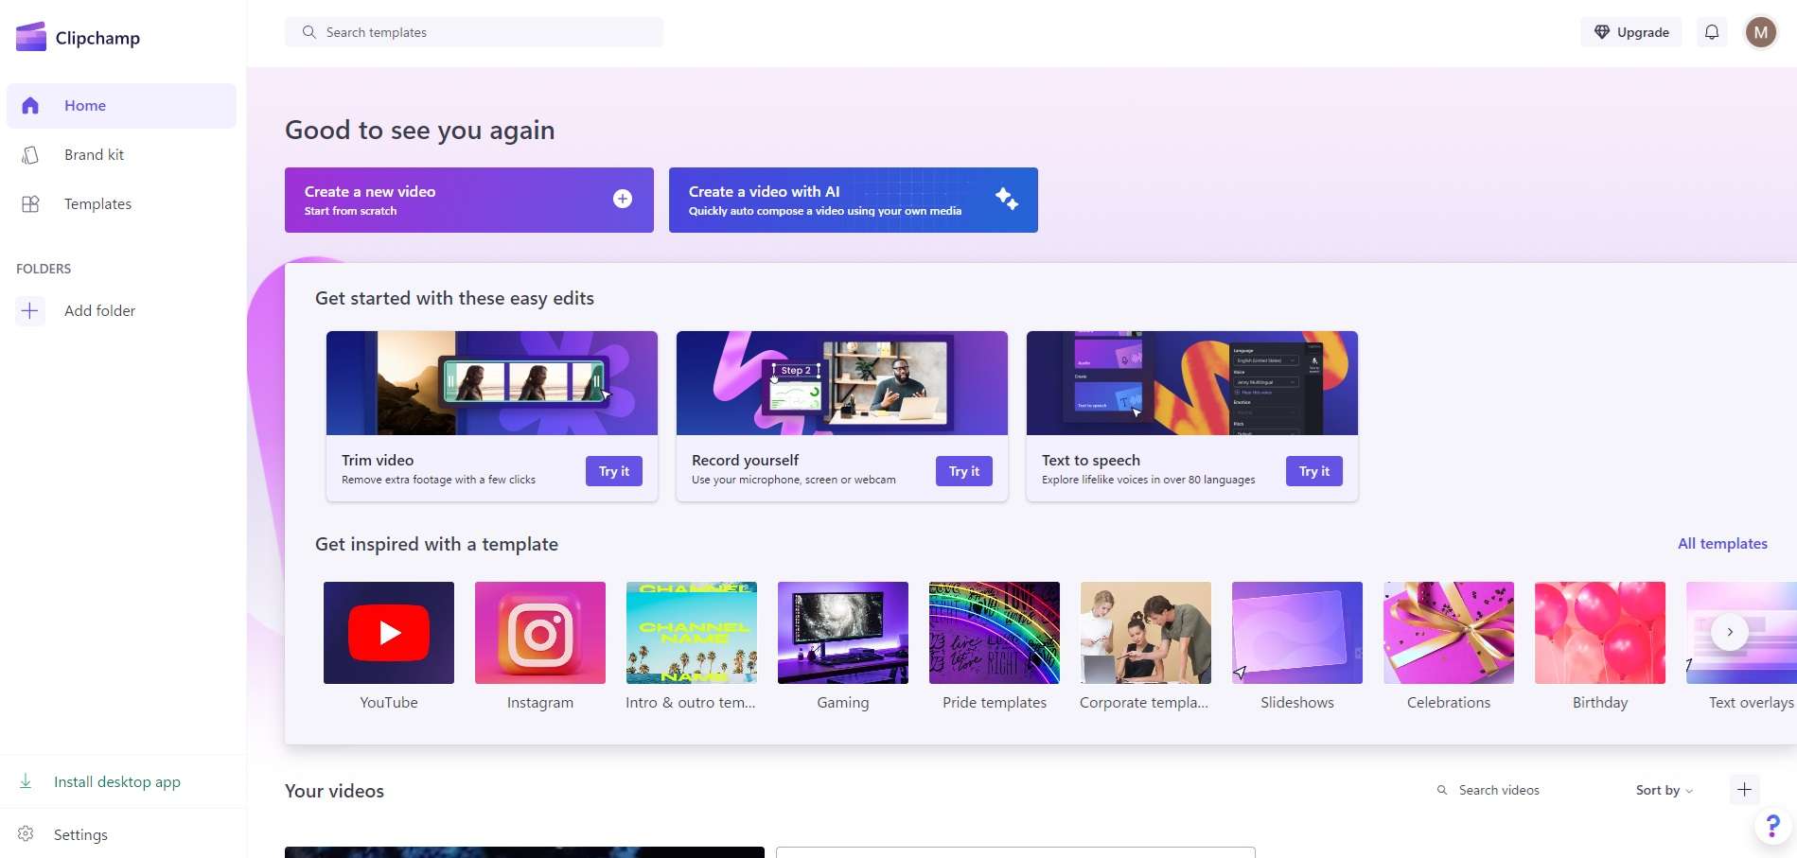The width and height of the screenshot is (1797, 858).
Task: Click Create a new video button
Action: coord(469,200)
